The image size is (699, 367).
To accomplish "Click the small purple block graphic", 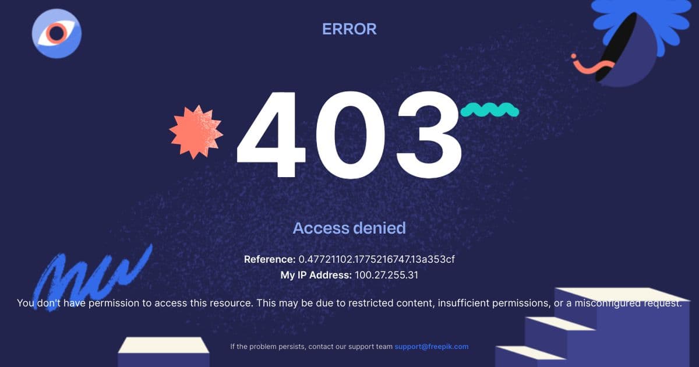I will 163,352.
